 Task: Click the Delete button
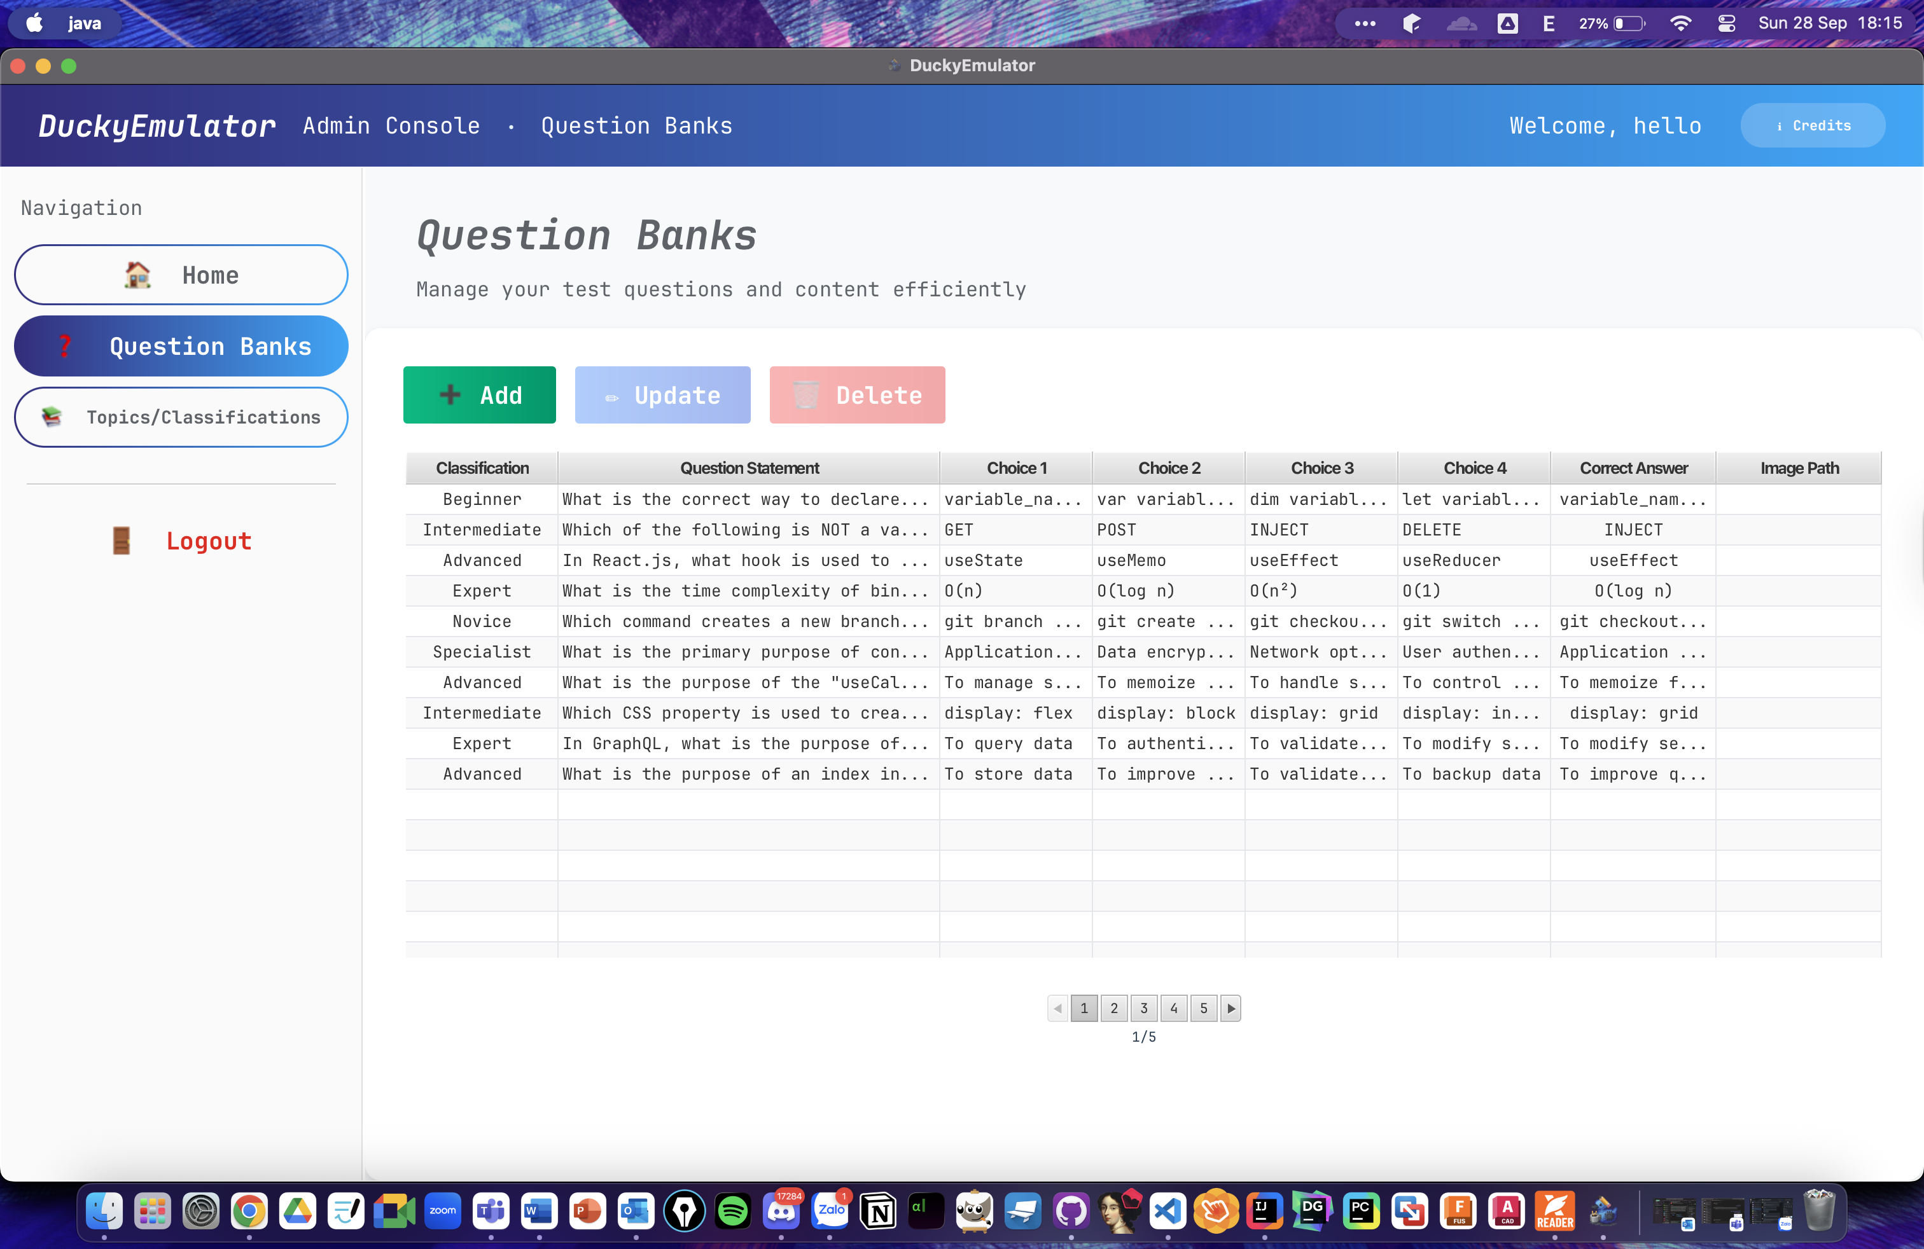857,395
